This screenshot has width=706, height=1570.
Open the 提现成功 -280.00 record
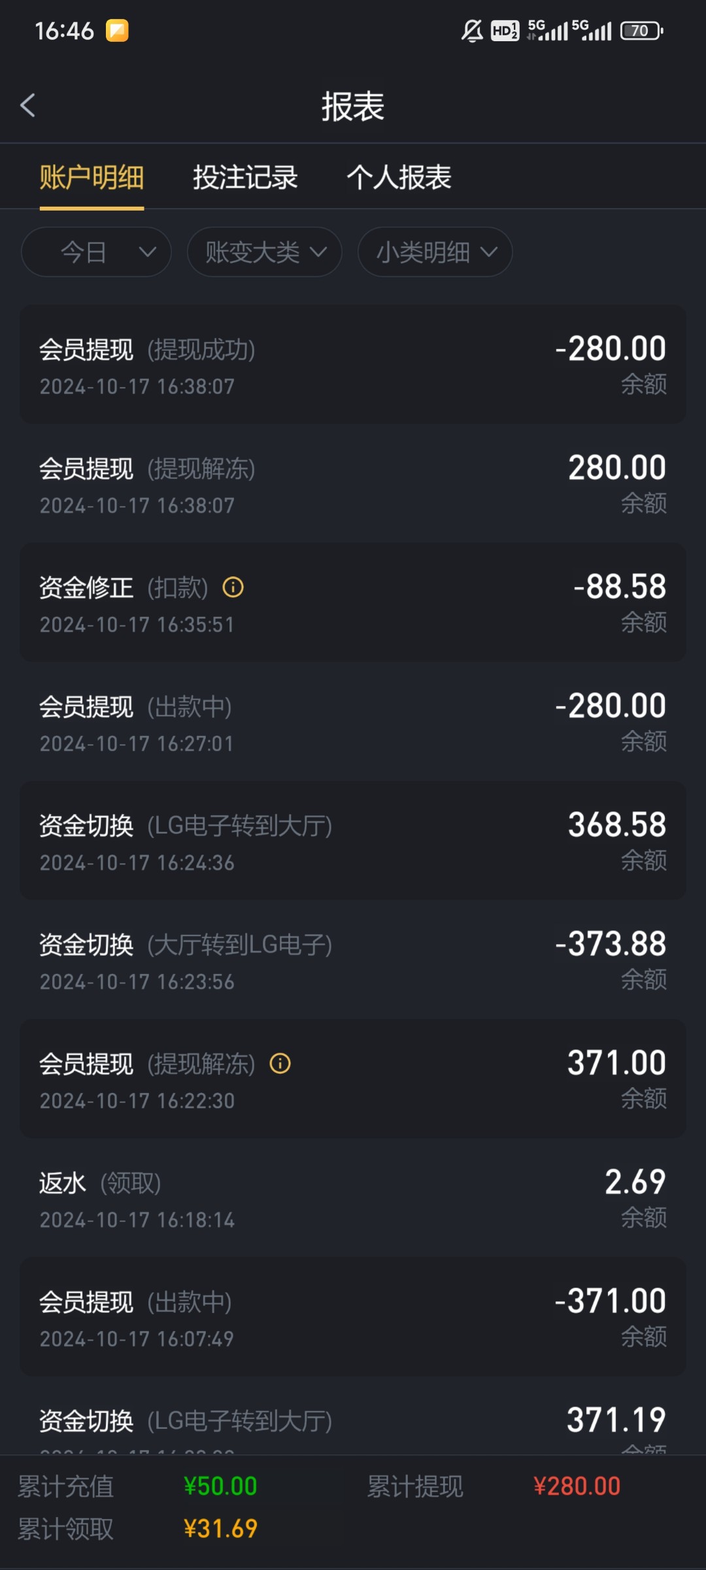click(x=353, y=364)
